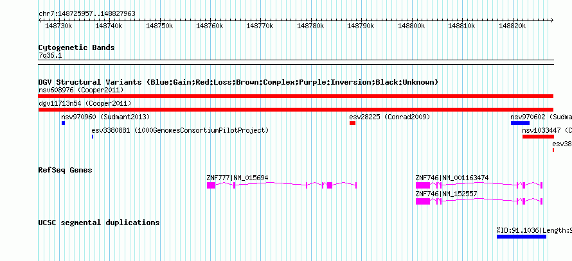Click the 148730k ruler tick label
This screenshot has height=261, width=572.
point(59,26)
